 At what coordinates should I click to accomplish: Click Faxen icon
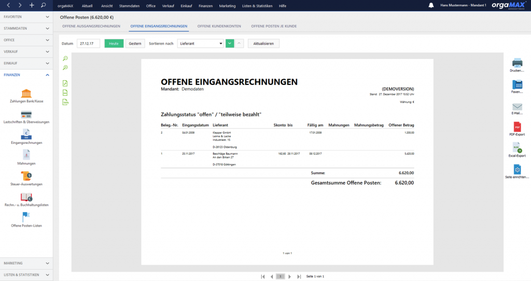click(x=517, y=86)
